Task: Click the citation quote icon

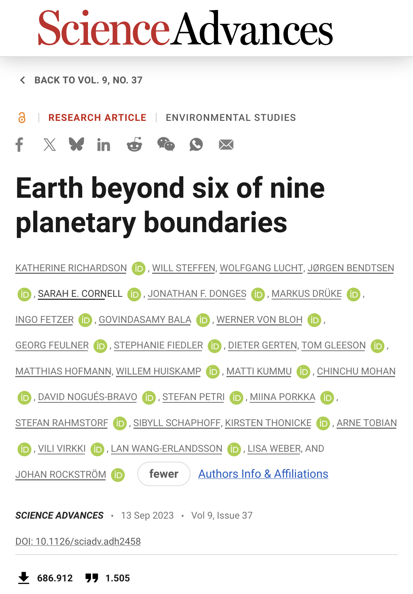Action: coord(92,578)
